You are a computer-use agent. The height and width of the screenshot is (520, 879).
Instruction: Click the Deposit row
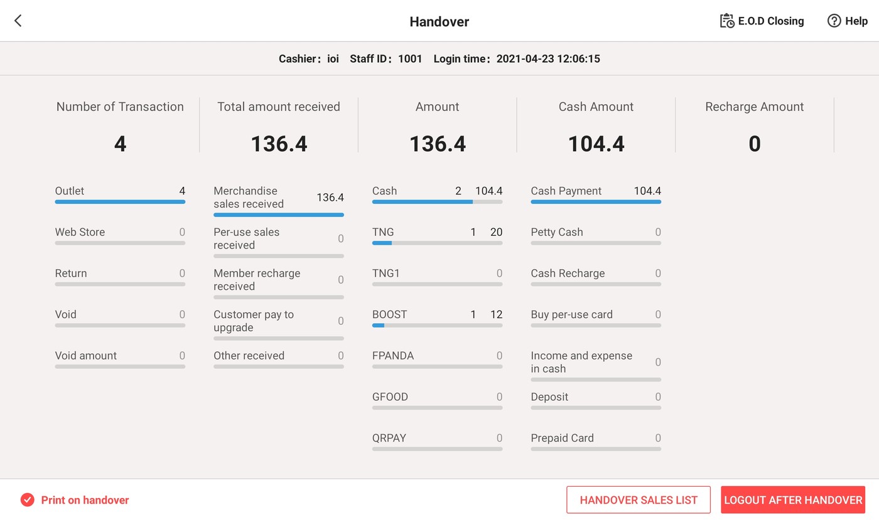[x=596, y=401]
